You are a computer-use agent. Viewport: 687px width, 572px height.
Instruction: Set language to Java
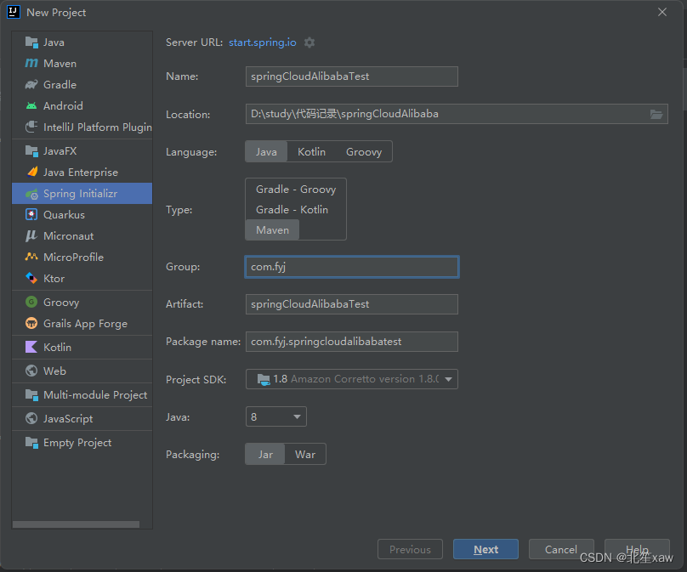coord(266,151)
